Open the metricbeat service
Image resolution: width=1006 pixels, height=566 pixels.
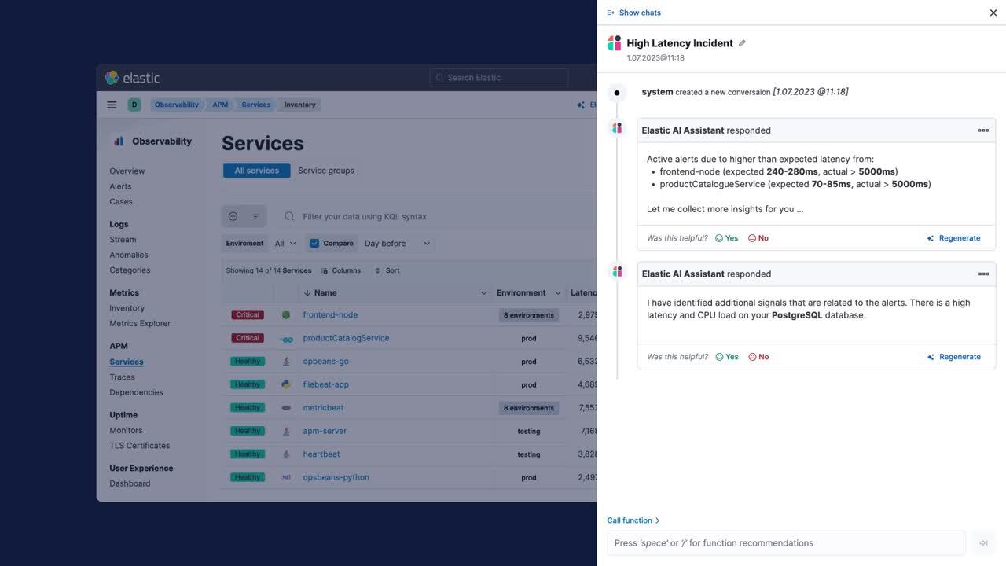pos(323,408)
